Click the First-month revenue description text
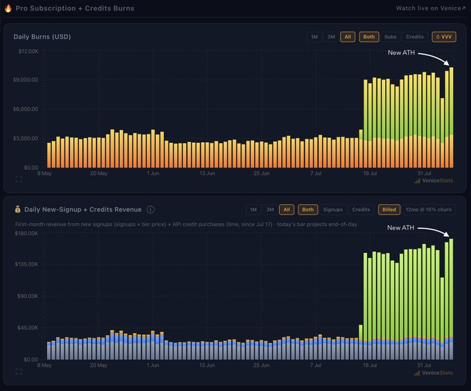Viewport: 471px width, 391px height. coord(186,224)
